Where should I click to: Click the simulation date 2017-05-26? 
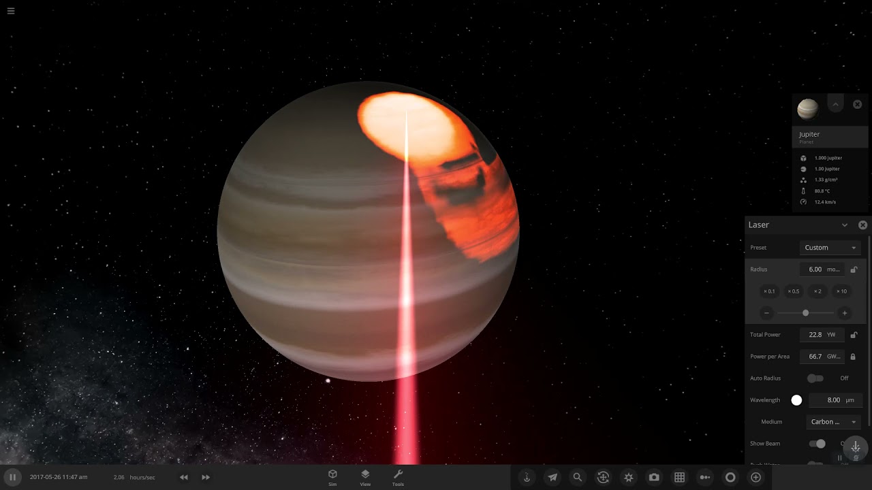click(46, 477)
